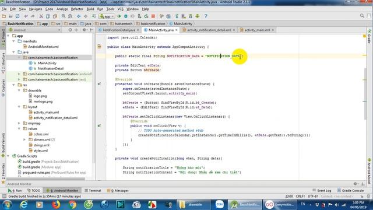Open the Messages tool window
Image resolution: width=373 pixels, height=210 pixels.
tap(118, 191)
